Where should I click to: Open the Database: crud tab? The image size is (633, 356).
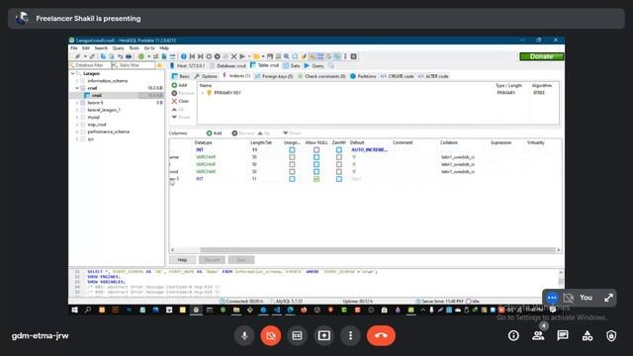(x=227, y=65)
